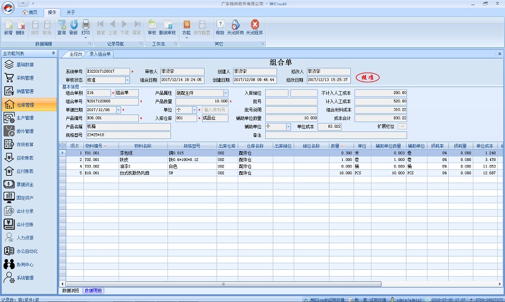Image resolution: width=505 pixels, height=302 pixels.
Task: Open 应付账款 in the sidebar
Action: tap(29, 171)
